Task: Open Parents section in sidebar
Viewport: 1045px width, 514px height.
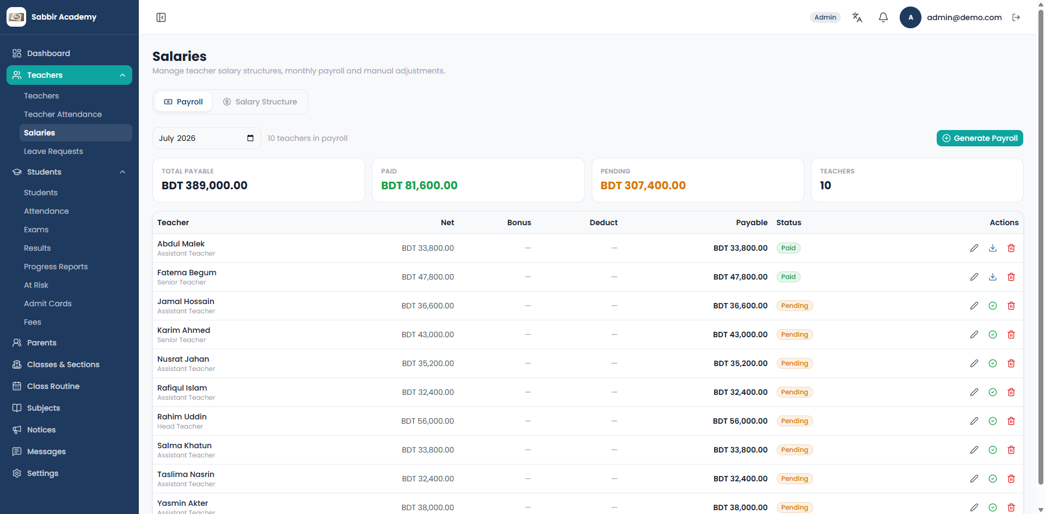Action: pos(69,343)
